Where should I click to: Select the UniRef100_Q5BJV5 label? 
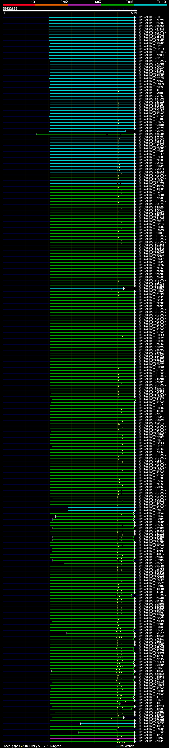[x=152, y=253]
